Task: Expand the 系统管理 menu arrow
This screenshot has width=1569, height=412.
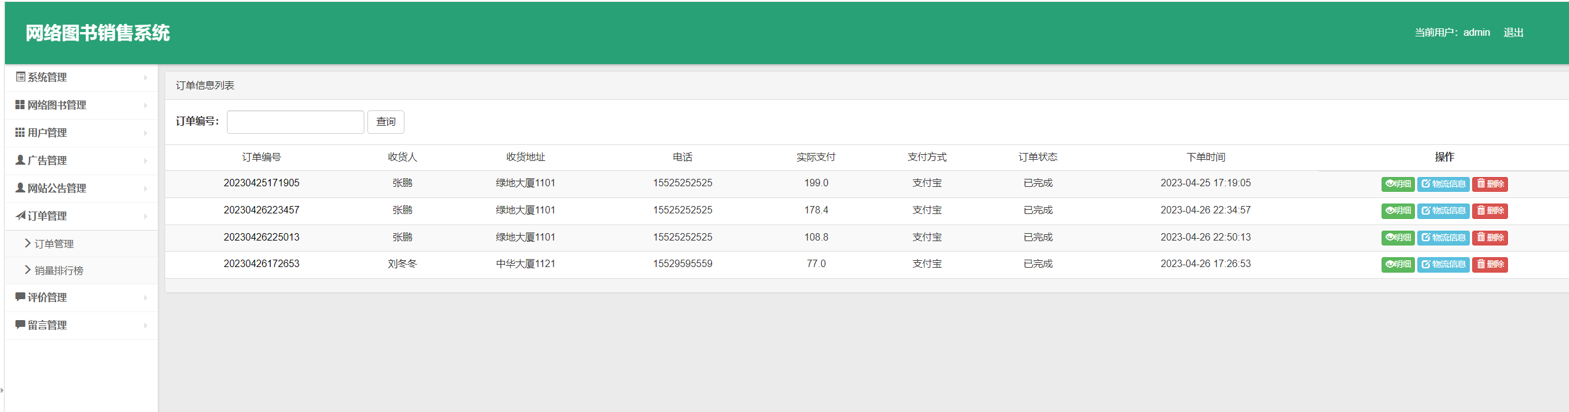Action: coord(145,78)
